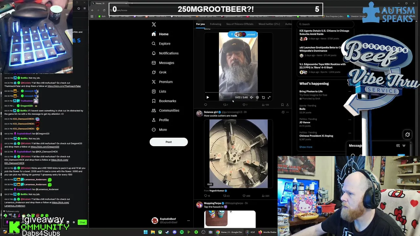
Task: Open Steam from the taskbar
Action: [x=167, y=232]
